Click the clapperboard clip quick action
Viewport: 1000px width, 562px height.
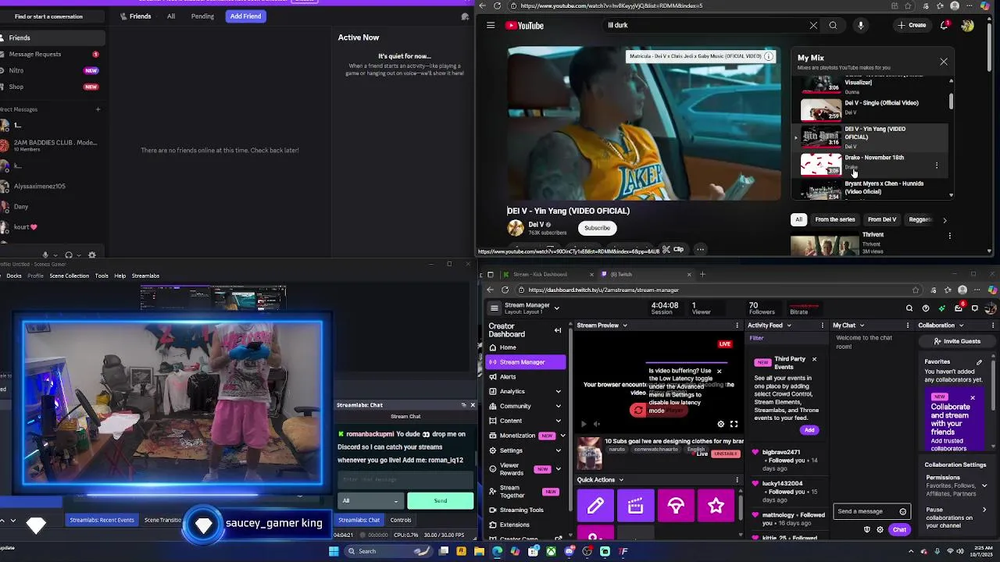click(x=636, y=506)
